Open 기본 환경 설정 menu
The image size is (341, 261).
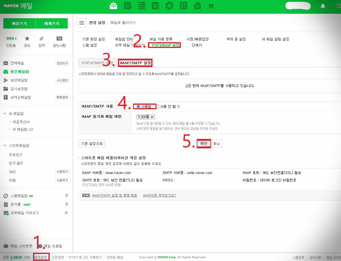tap(93, 39)
